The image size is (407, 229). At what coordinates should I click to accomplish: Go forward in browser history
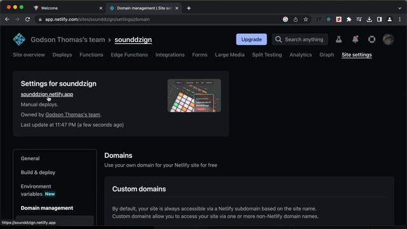point(17,19)
